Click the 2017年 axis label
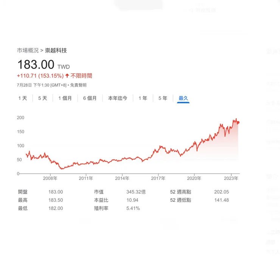Viewport: 280px width, 280px height. (158, 178)
